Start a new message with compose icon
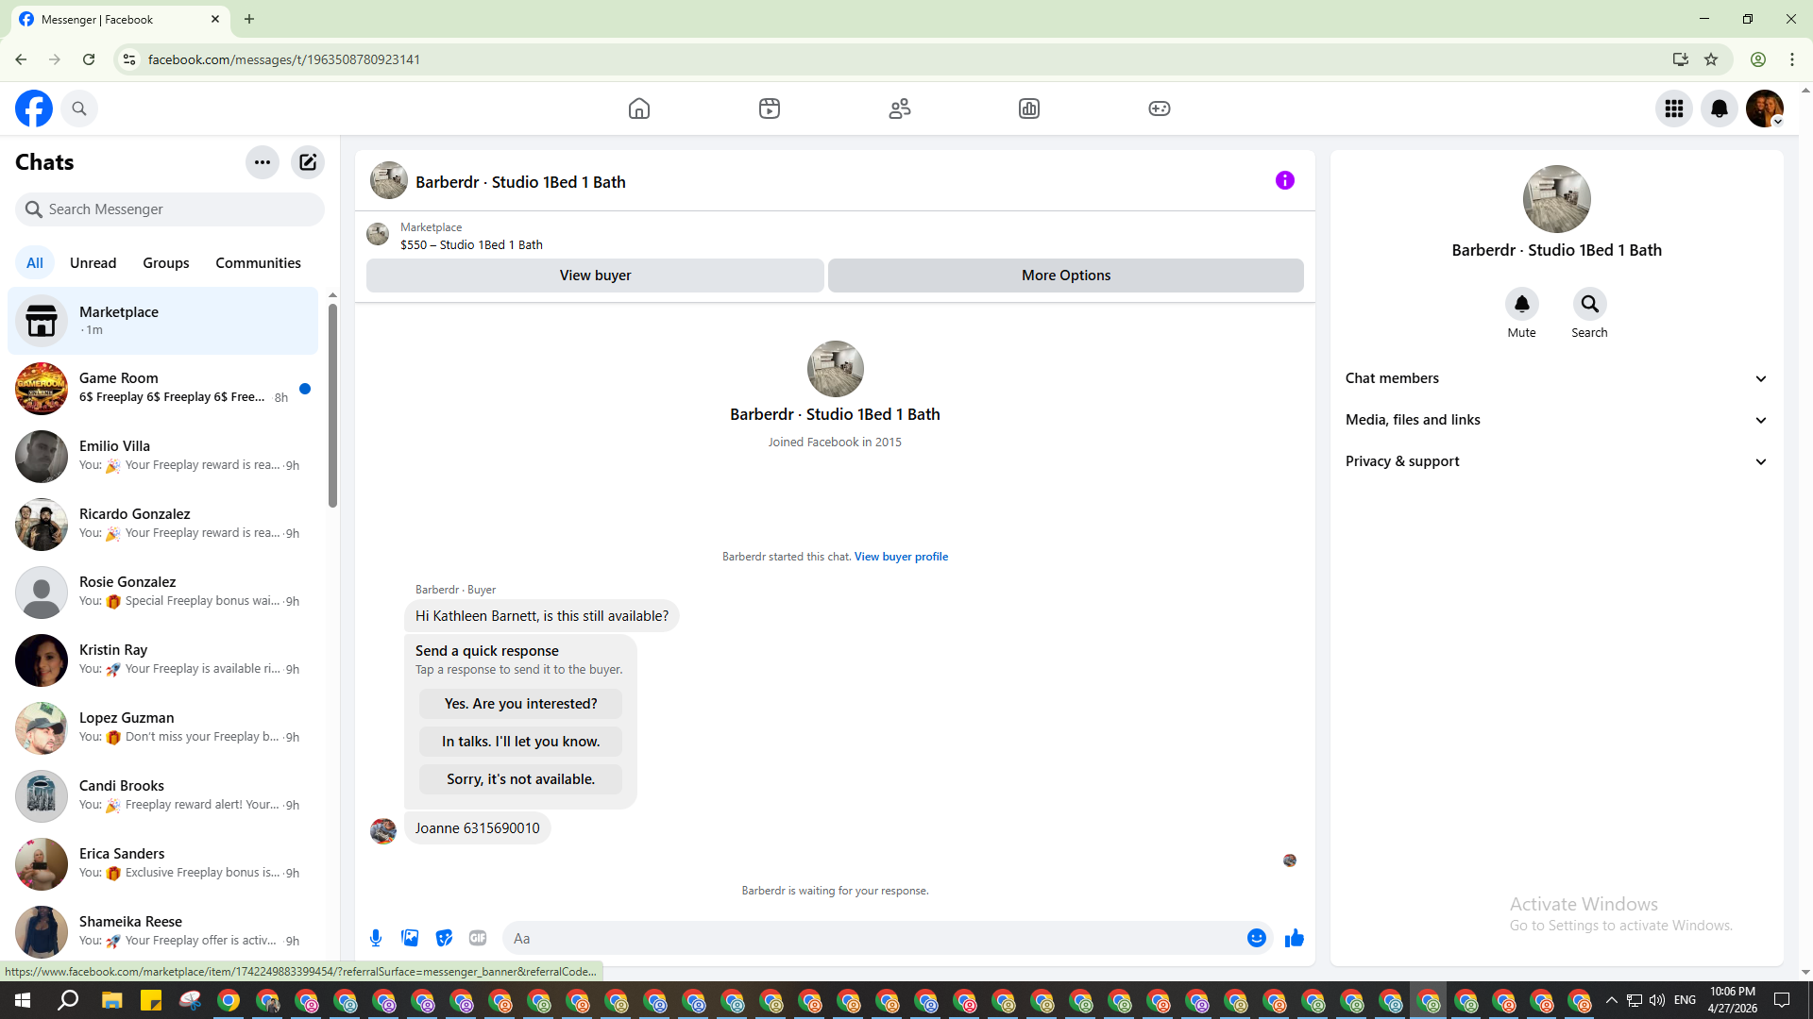The height and width of the screenshot is (1019, 1813). click(x=308, y=162)
